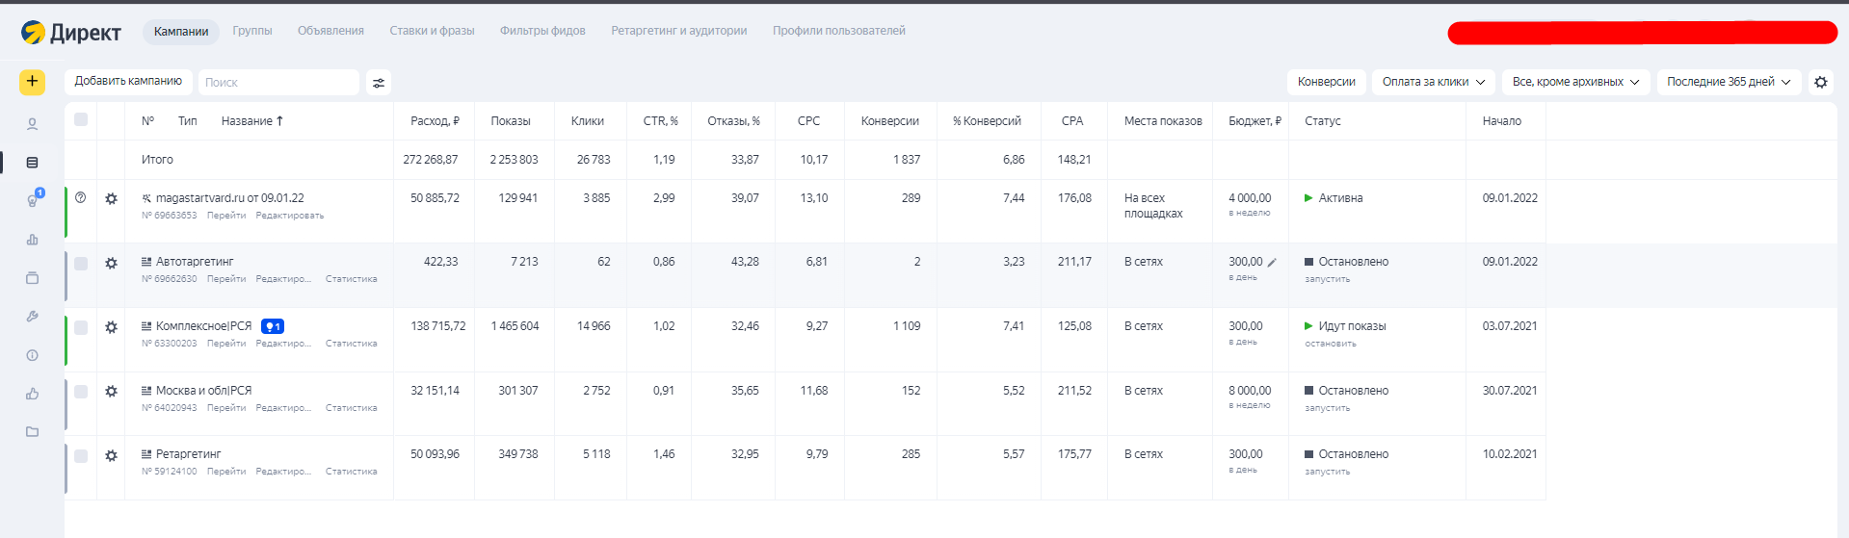
Task: Click the table columns settings gear
Action: click(x=1820, y=82)
